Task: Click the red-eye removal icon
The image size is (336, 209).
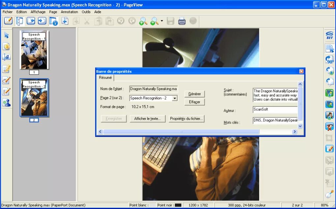Action: 329,127
